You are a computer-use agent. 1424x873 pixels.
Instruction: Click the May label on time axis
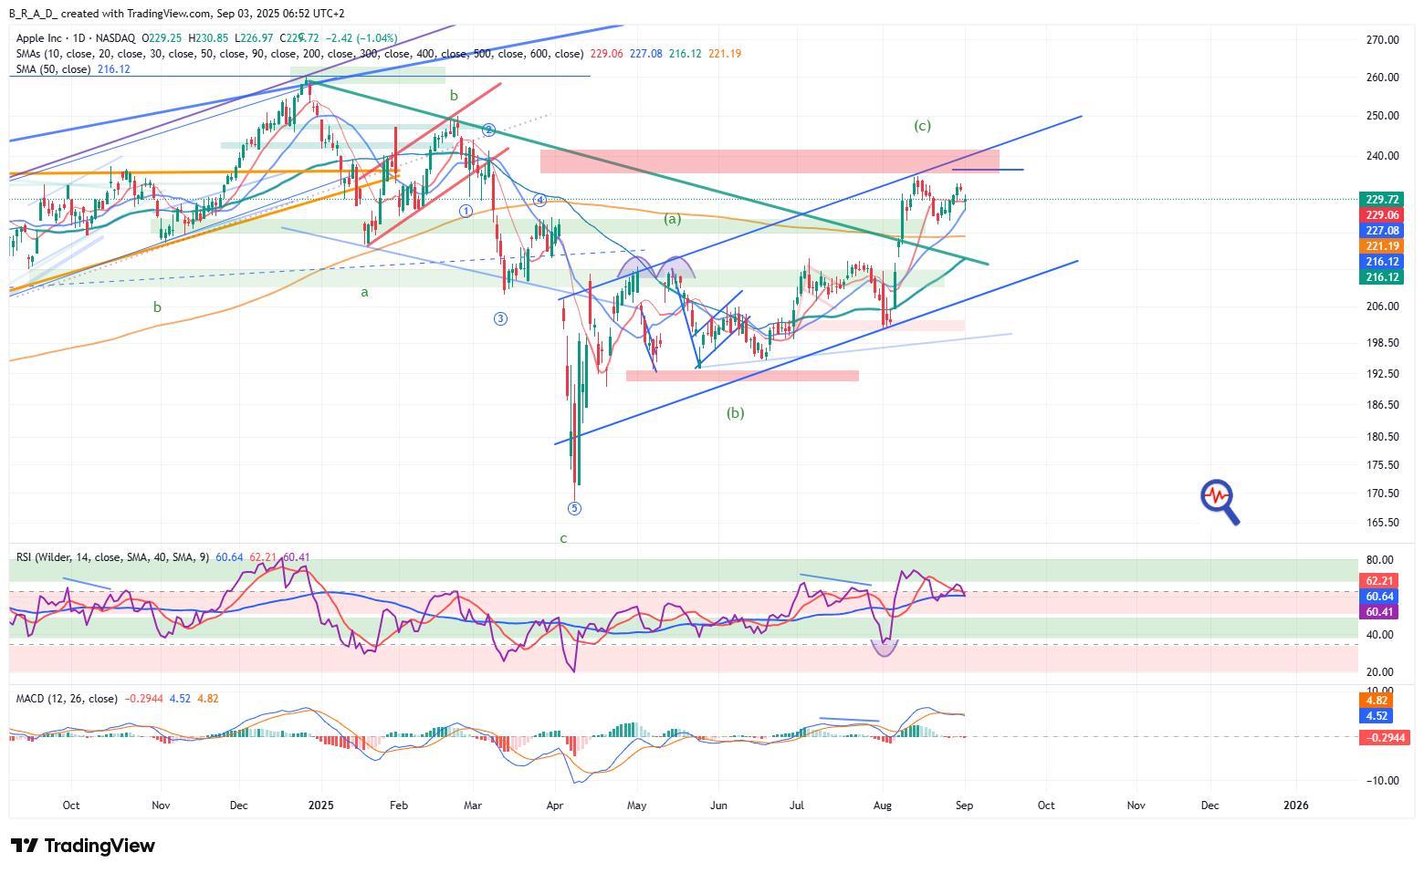click(636, 805)
